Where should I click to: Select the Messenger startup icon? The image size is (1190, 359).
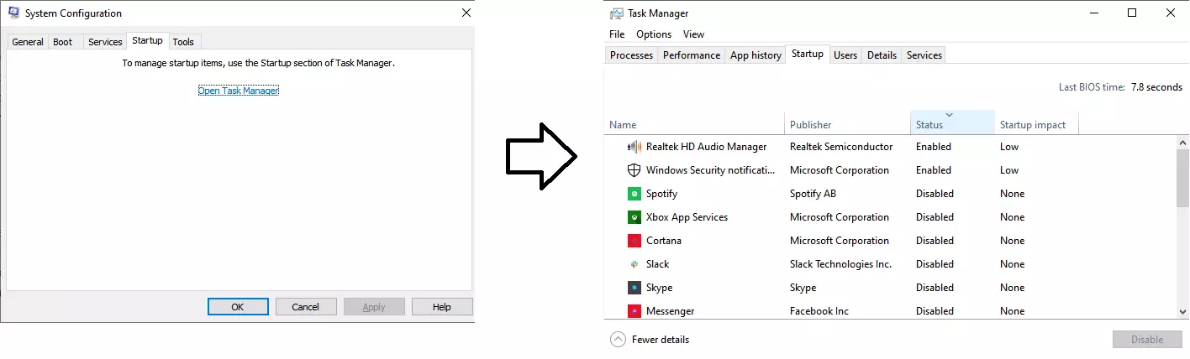tap(634, 311)
